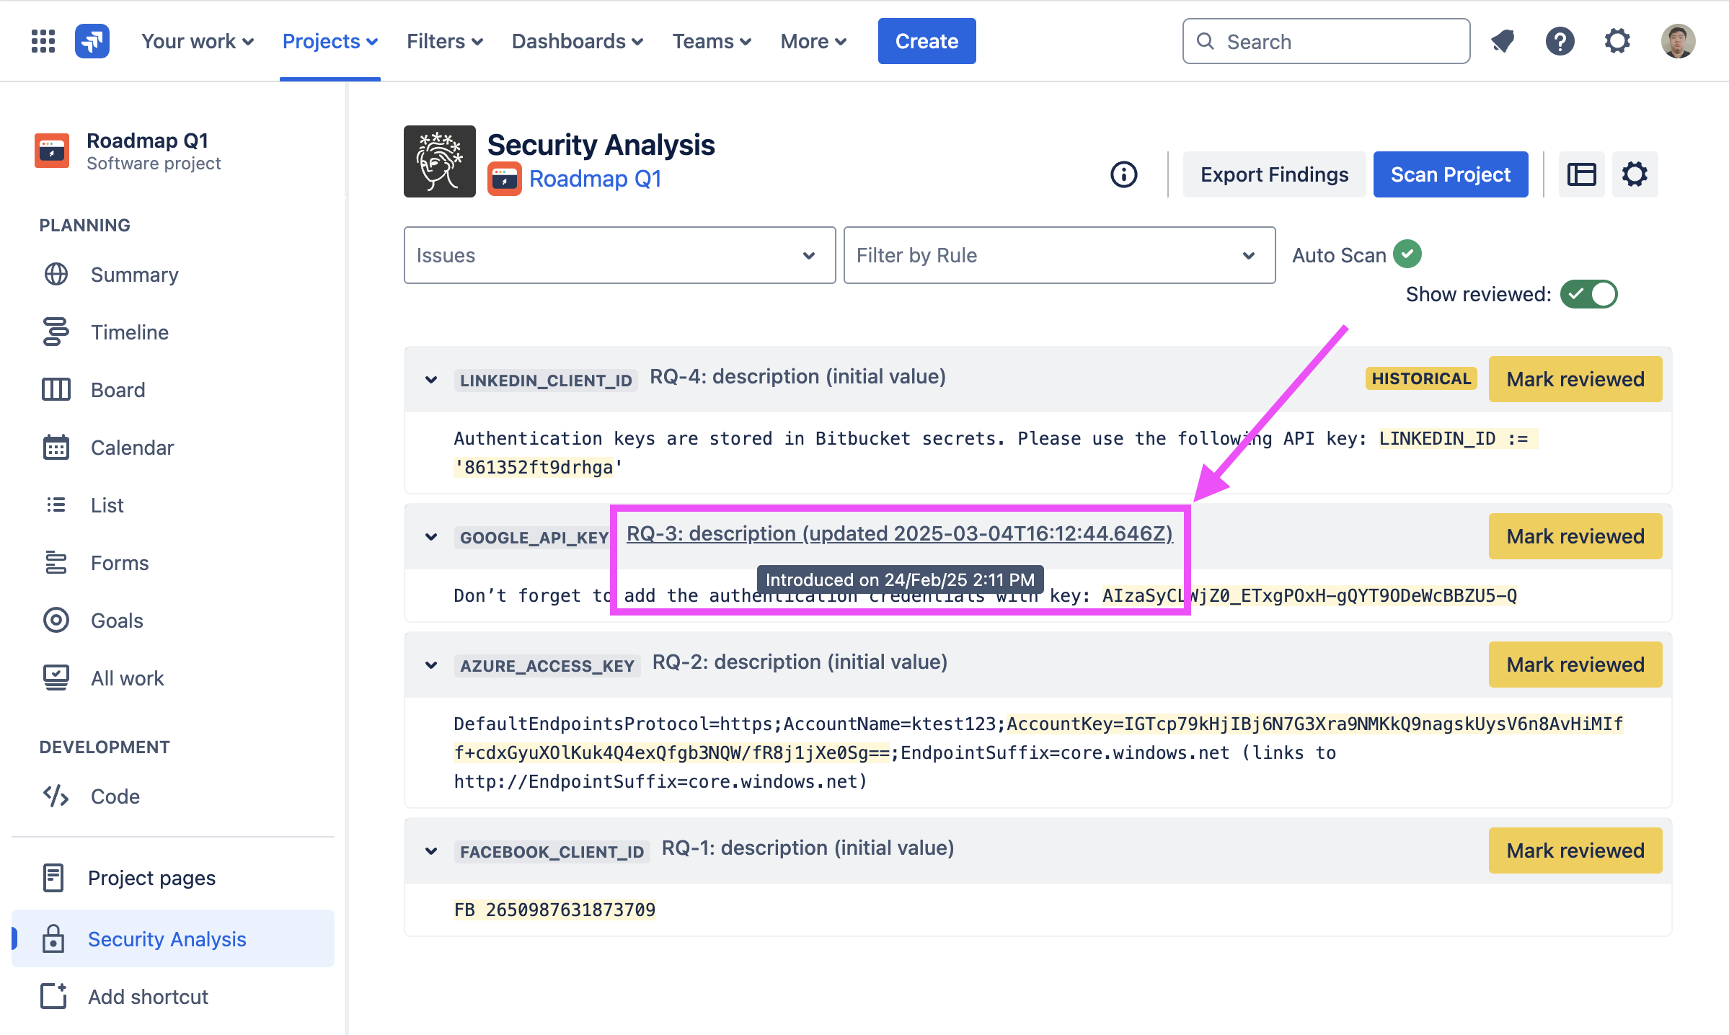Open the Teams menu
The height and width of the screenshot is (1035, 1729).
712,41
